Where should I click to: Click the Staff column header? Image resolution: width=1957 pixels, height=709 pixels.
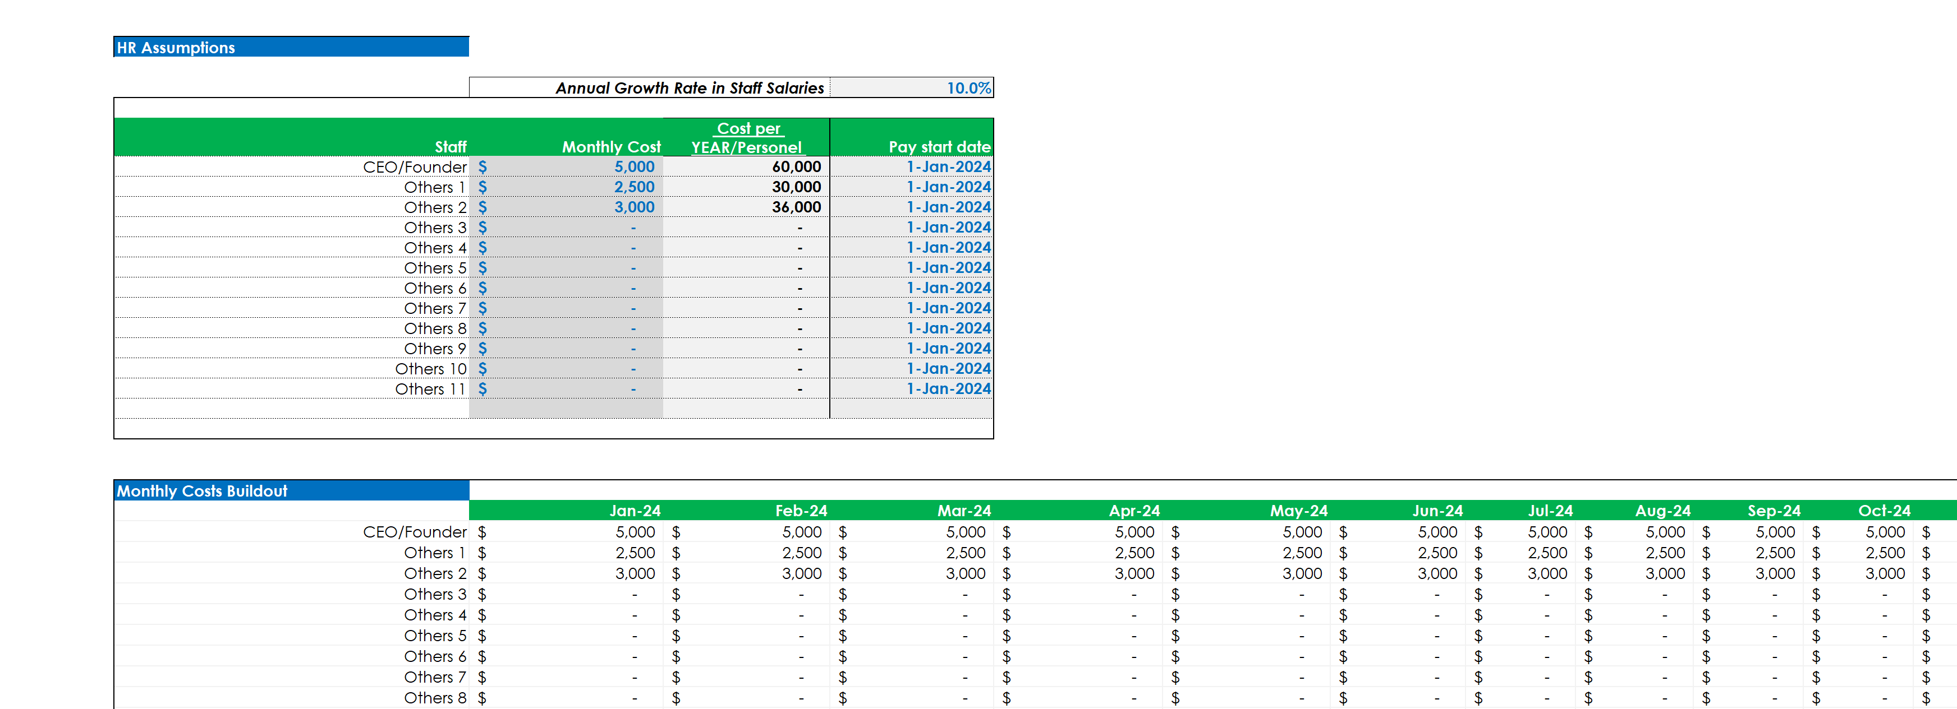pyautogui.click(x=451, y=146)
